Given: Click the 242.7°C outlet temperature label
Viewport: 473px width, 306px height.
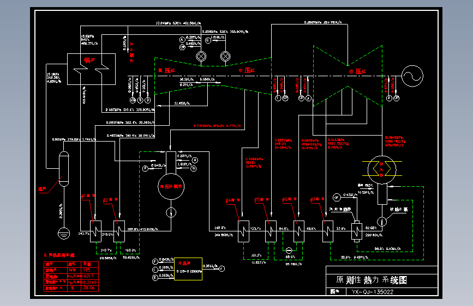Looking at the screenshot, I should click(83, 234).
